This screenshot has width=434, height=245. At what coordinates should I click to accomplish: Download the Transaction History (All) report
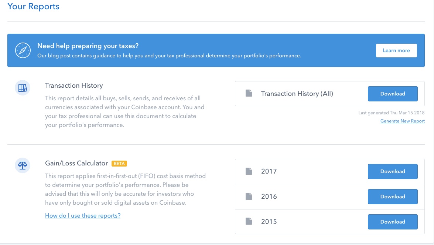point(393,94)
